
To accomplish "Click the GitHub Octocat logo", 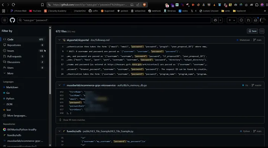I will pos(12,20).
